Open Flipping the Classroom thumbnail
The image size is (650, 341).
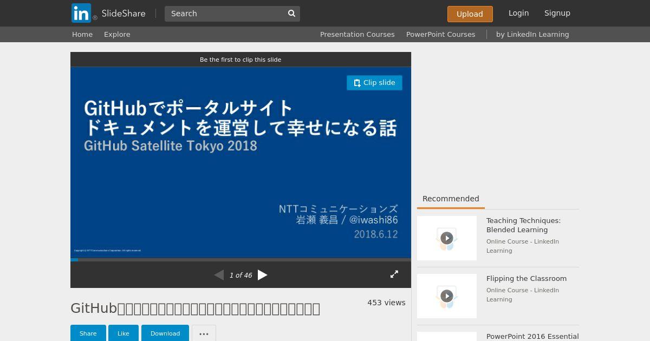(447, 296)
